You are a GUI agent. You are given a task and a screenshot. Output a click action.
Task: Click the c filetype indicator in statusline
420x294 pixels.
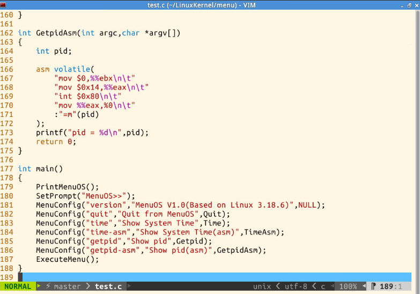(323, 286)
